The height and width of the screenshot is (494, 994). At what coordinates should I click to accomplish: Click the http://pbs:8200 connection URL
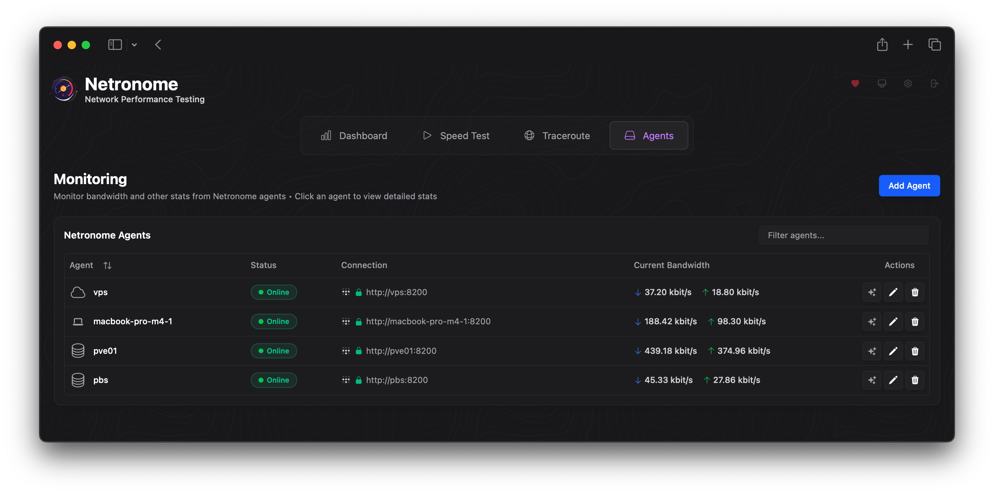(x=397, y=380)
